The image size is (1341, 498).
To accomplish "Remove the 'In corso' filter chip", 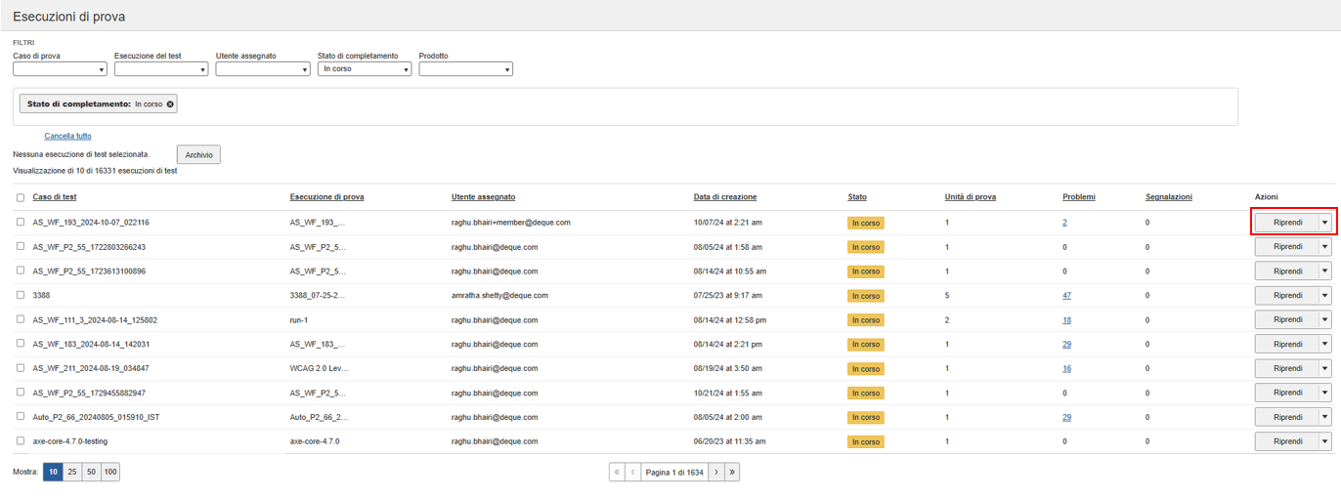I will coord(170,104).
